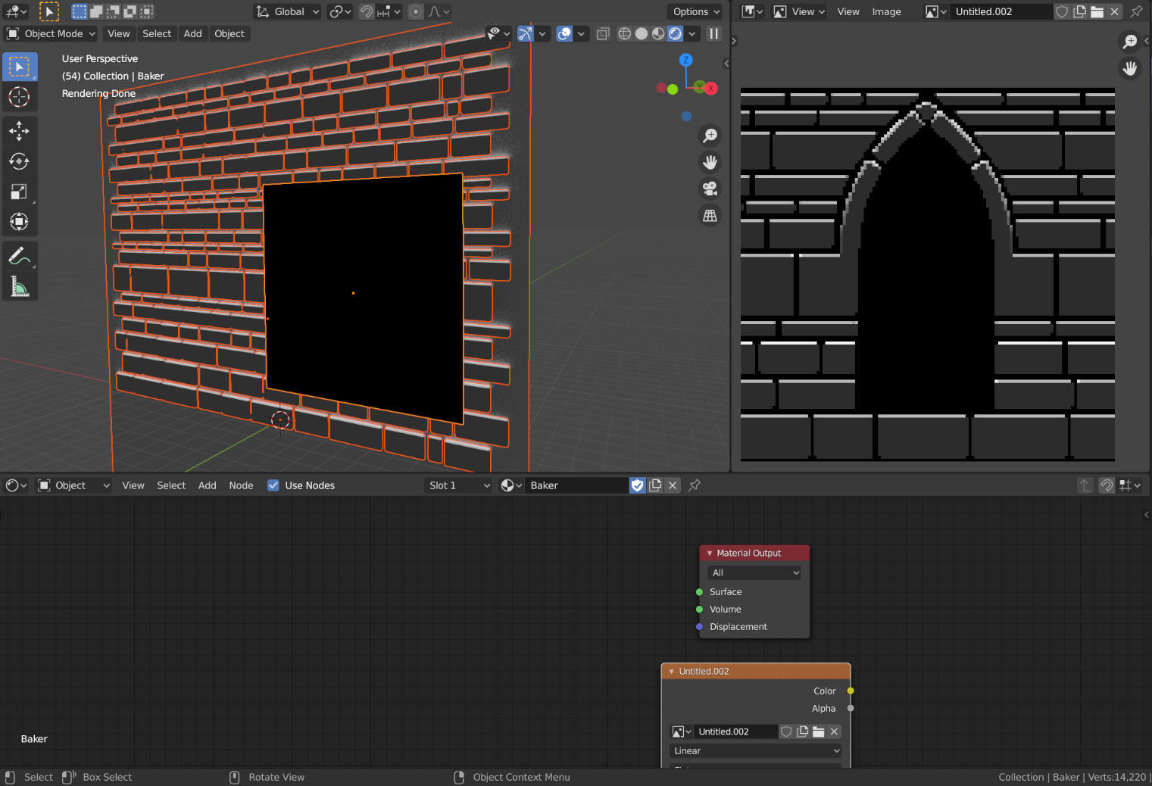
Task: Open the Linear interpolation dropdown on image node
Action: (x=755, y=750)
